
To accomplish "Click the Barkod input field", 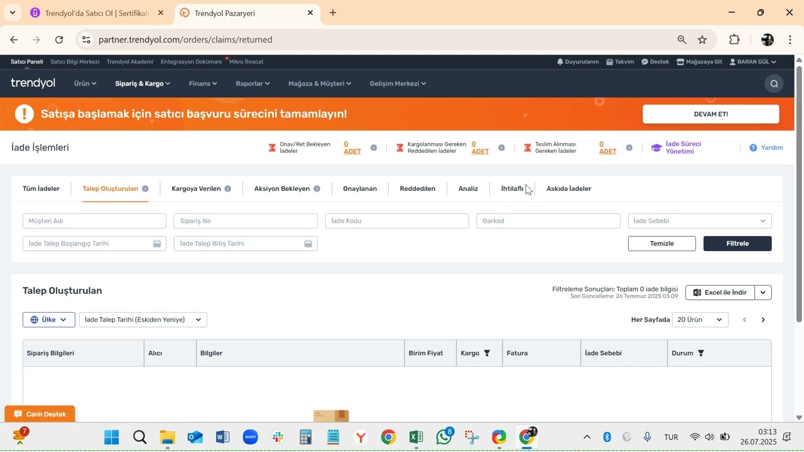I will pyautogui.click(x=548, y=221).
